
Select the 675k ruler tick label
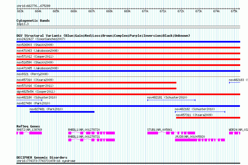pyautogui.click(x=234, y=11)
